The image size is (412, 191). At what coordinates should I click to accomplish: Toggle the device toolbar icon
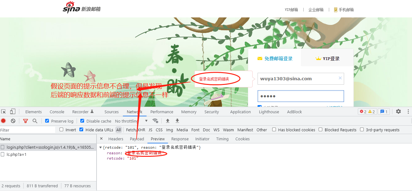tap(13, 112)
